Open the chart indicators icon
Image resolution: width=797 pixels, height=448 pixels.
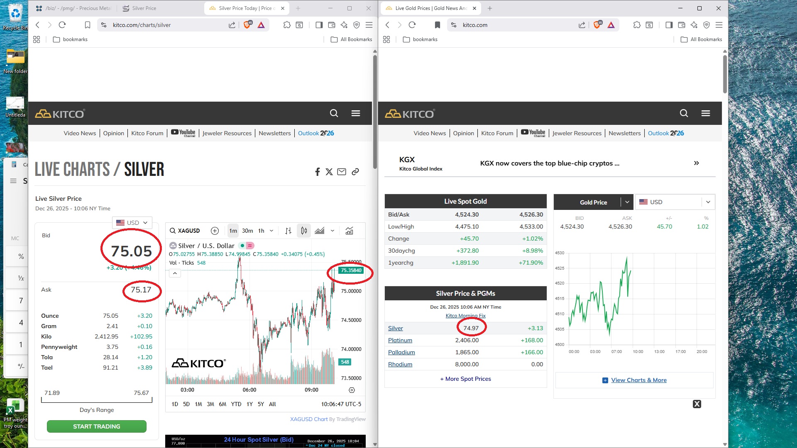[350, 231]
